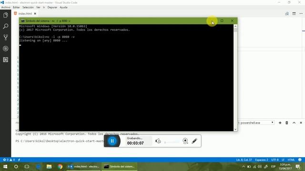Viewport: 305px width, 171px height.
Task: Open the Ver menu
Action: coord(38,8)
